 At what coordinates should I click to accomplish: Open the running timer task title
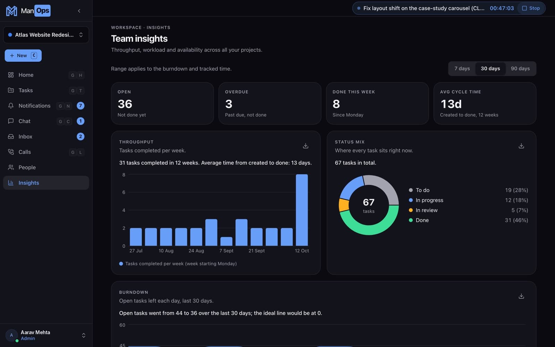tap(424, 8)
